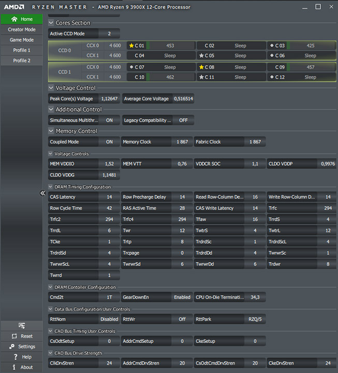Toggle Coupled Mode ON value

pos(109,142)
